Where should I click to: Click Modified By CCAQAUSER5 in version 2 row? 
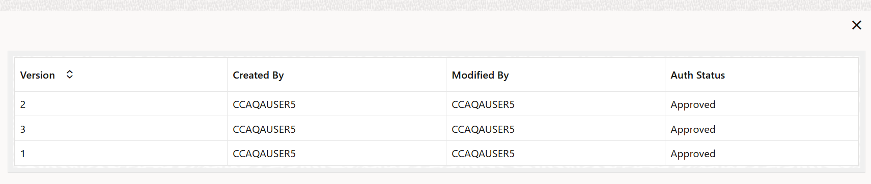pyautogui.click(x=483, y=104)
